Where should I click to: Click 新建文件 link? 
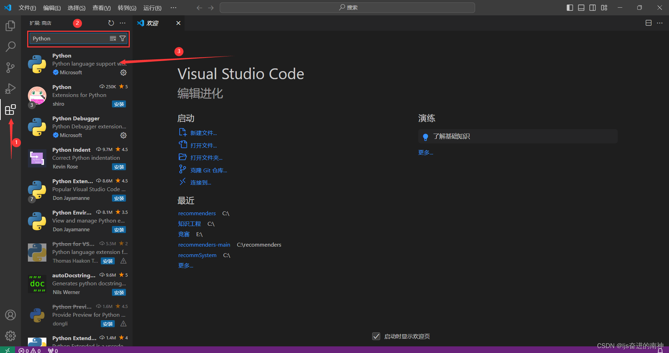pos(203,133)
